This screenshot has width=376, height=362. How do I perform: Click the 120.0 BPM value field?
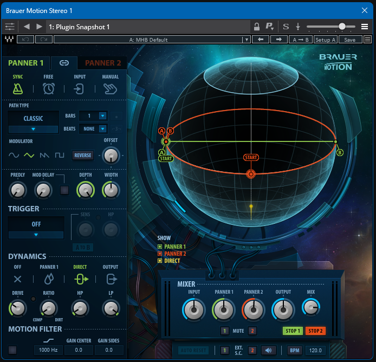[x=315, y=351]
